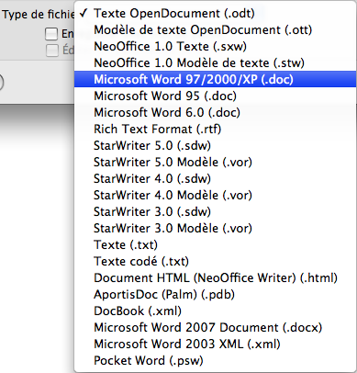Viewport: 357px width, 373px height.
Task: Select Texte codé (.txt) format
Action: pyautogui.click(x=215, y=262)
